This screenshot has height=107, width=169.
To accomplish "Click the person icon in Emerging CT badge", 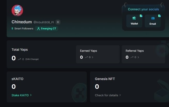I will click(39, 29).
